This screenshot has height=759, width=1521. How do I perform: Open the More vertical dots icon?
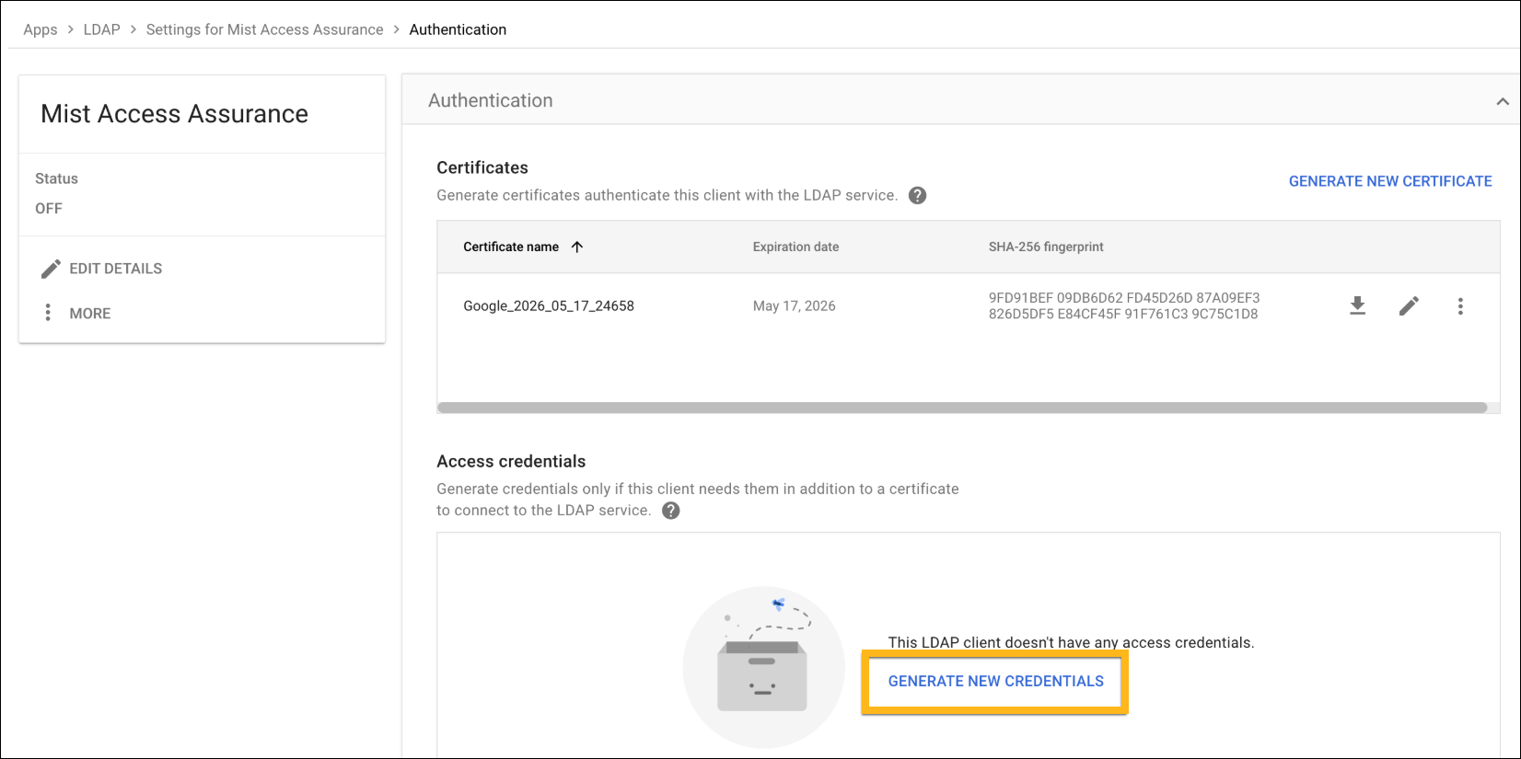point(48,314)
